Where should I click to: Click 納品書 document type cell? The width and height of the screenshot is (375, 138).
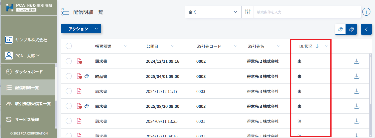(101, 76)
